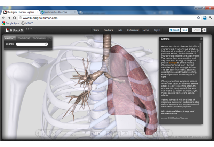Image resolution: width=214 pixels, height=147 pixels.
Task: Click the Facebook like count beside Like
Action: (204, 30)
